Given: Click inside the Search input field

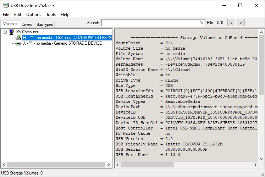Looking at the screenshot, I should click(x=151, y=23).
